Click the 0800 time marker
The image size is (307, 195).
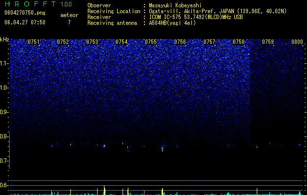(297, 42)
